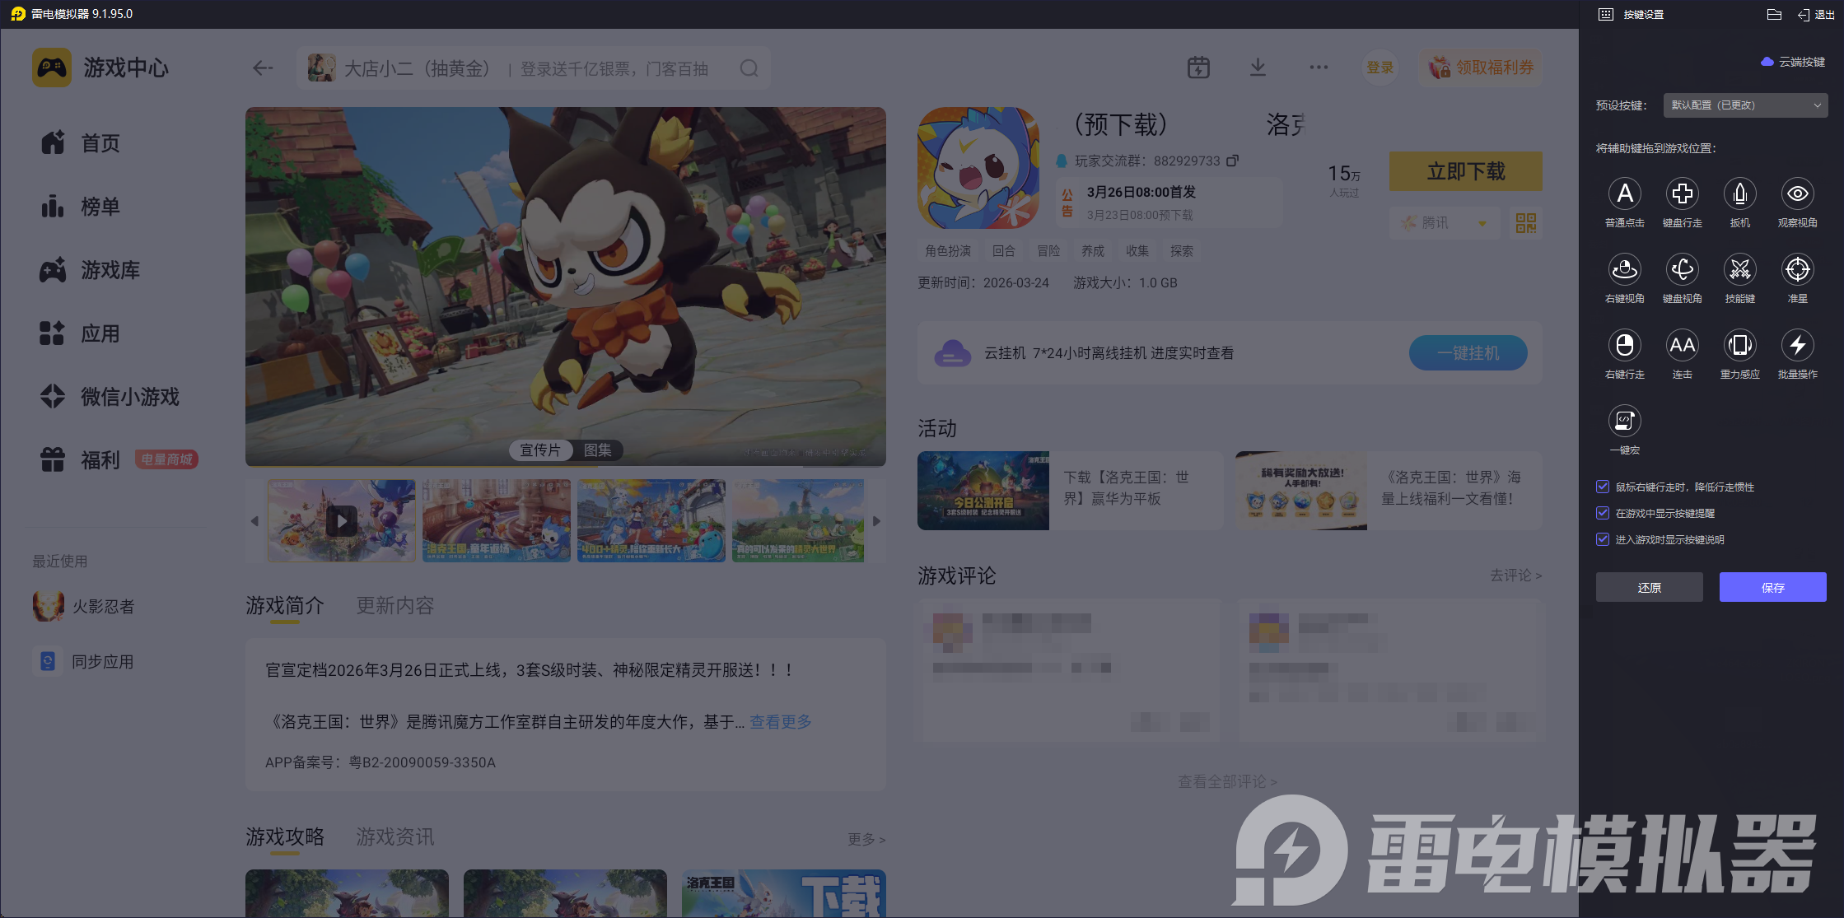This screenshot has width=1844, height=918.
Task: Select the 连击 rapid-tap icon
Action: click(1682, 346)
